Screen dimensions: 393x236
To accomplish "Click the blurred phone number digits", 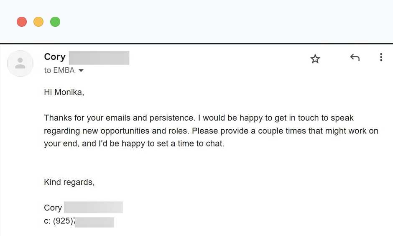I will tap(94, 222).
